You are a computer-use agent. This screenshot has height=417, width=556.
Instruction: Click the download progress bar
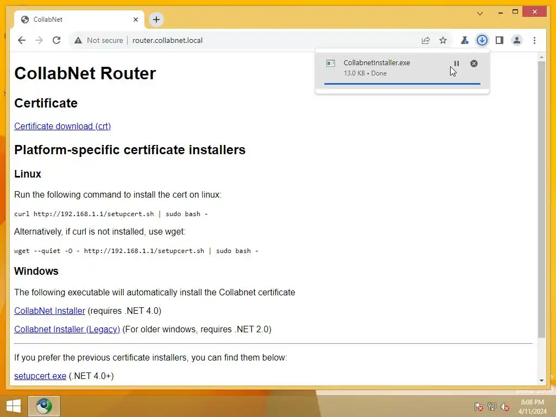402,84
